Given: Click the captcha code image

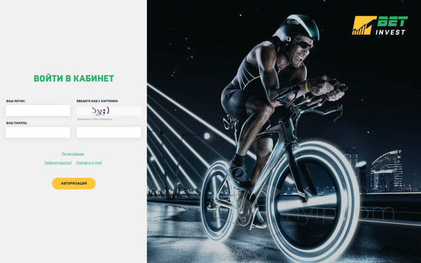Looking at the screenshot, I should [x=109, y=111].
